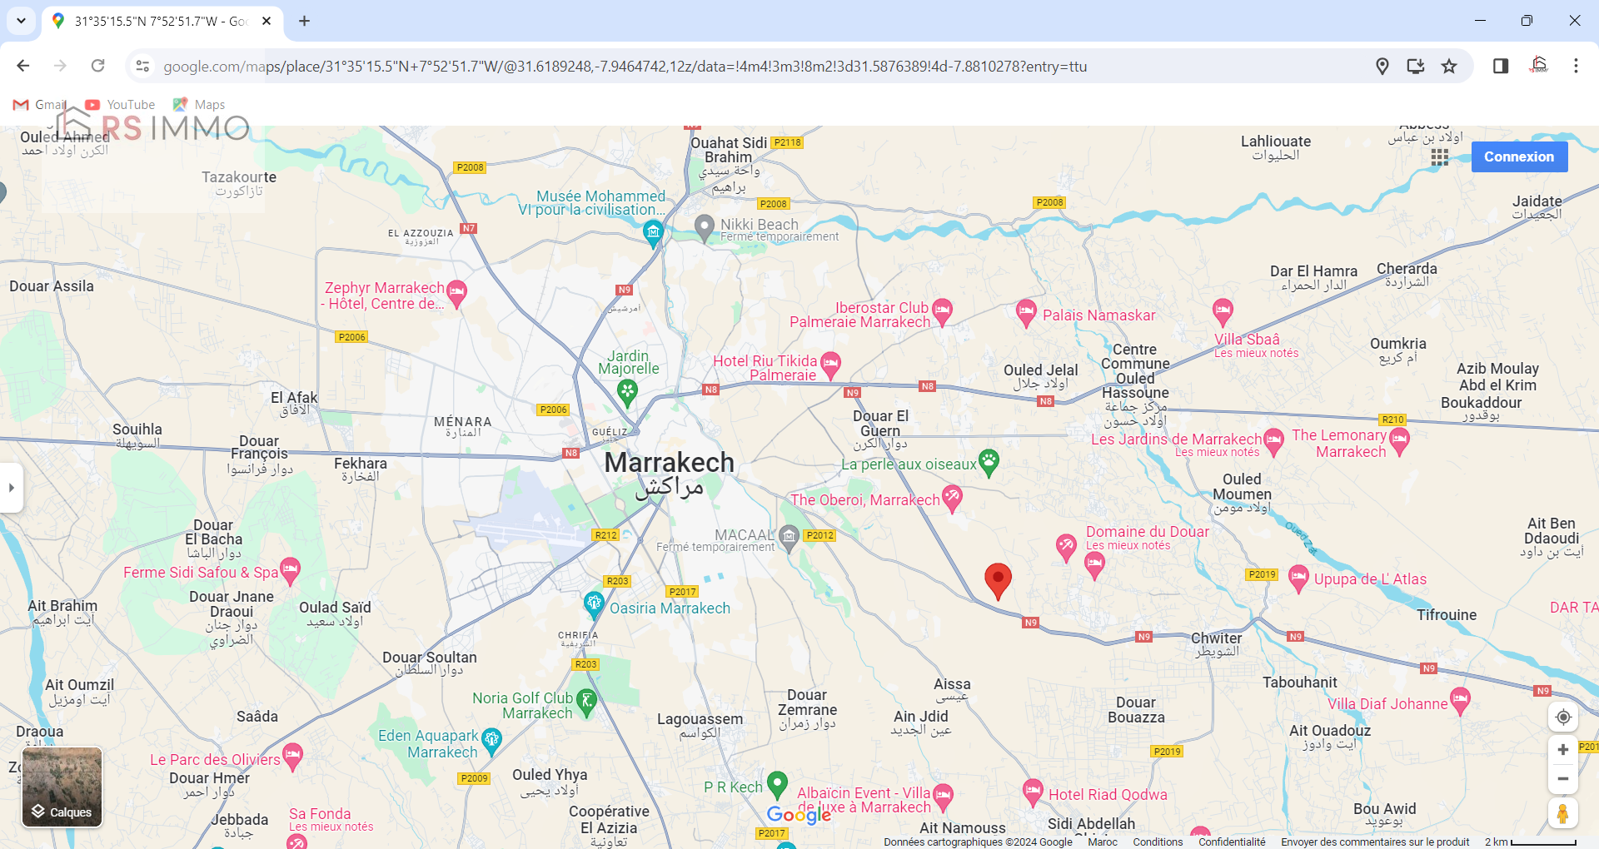Select the Jardin Majorelle park marker

click(627, 391)
